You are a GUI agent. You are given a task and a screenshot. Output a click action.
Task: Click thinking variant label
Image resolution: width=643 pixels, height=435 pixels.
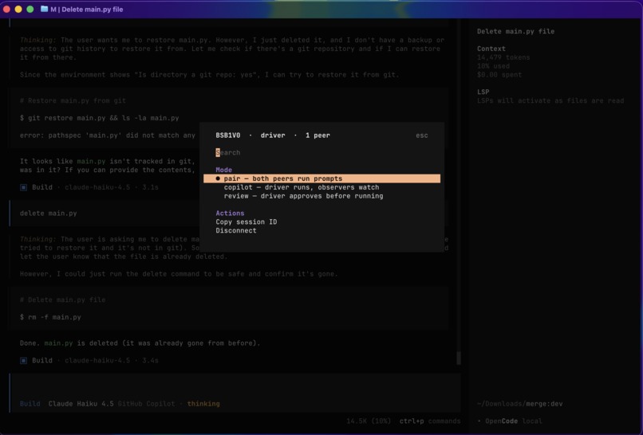(x=203, y=403)
